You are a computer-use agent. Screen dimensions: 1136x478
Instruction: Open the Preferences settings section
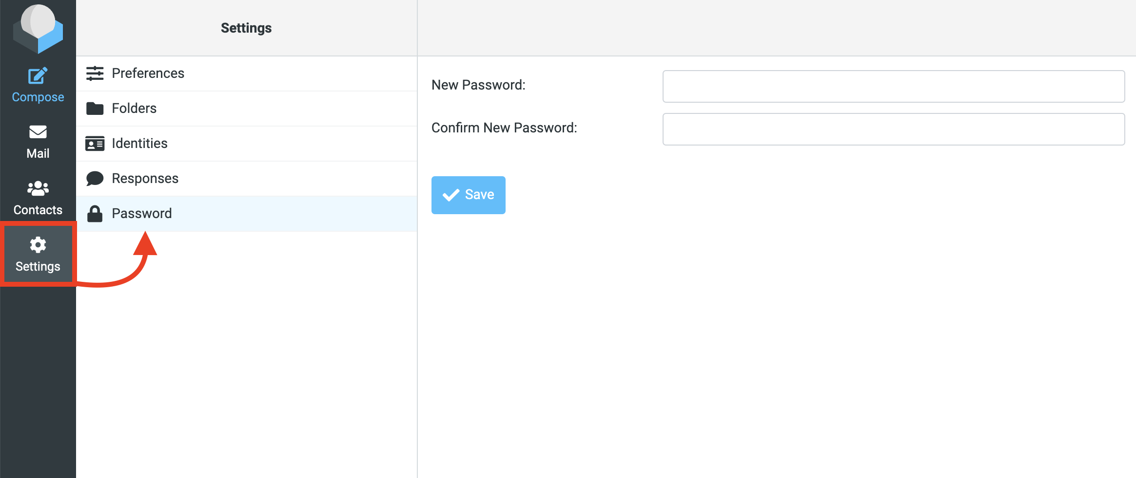pyautogui.click(x=148, y=74)
